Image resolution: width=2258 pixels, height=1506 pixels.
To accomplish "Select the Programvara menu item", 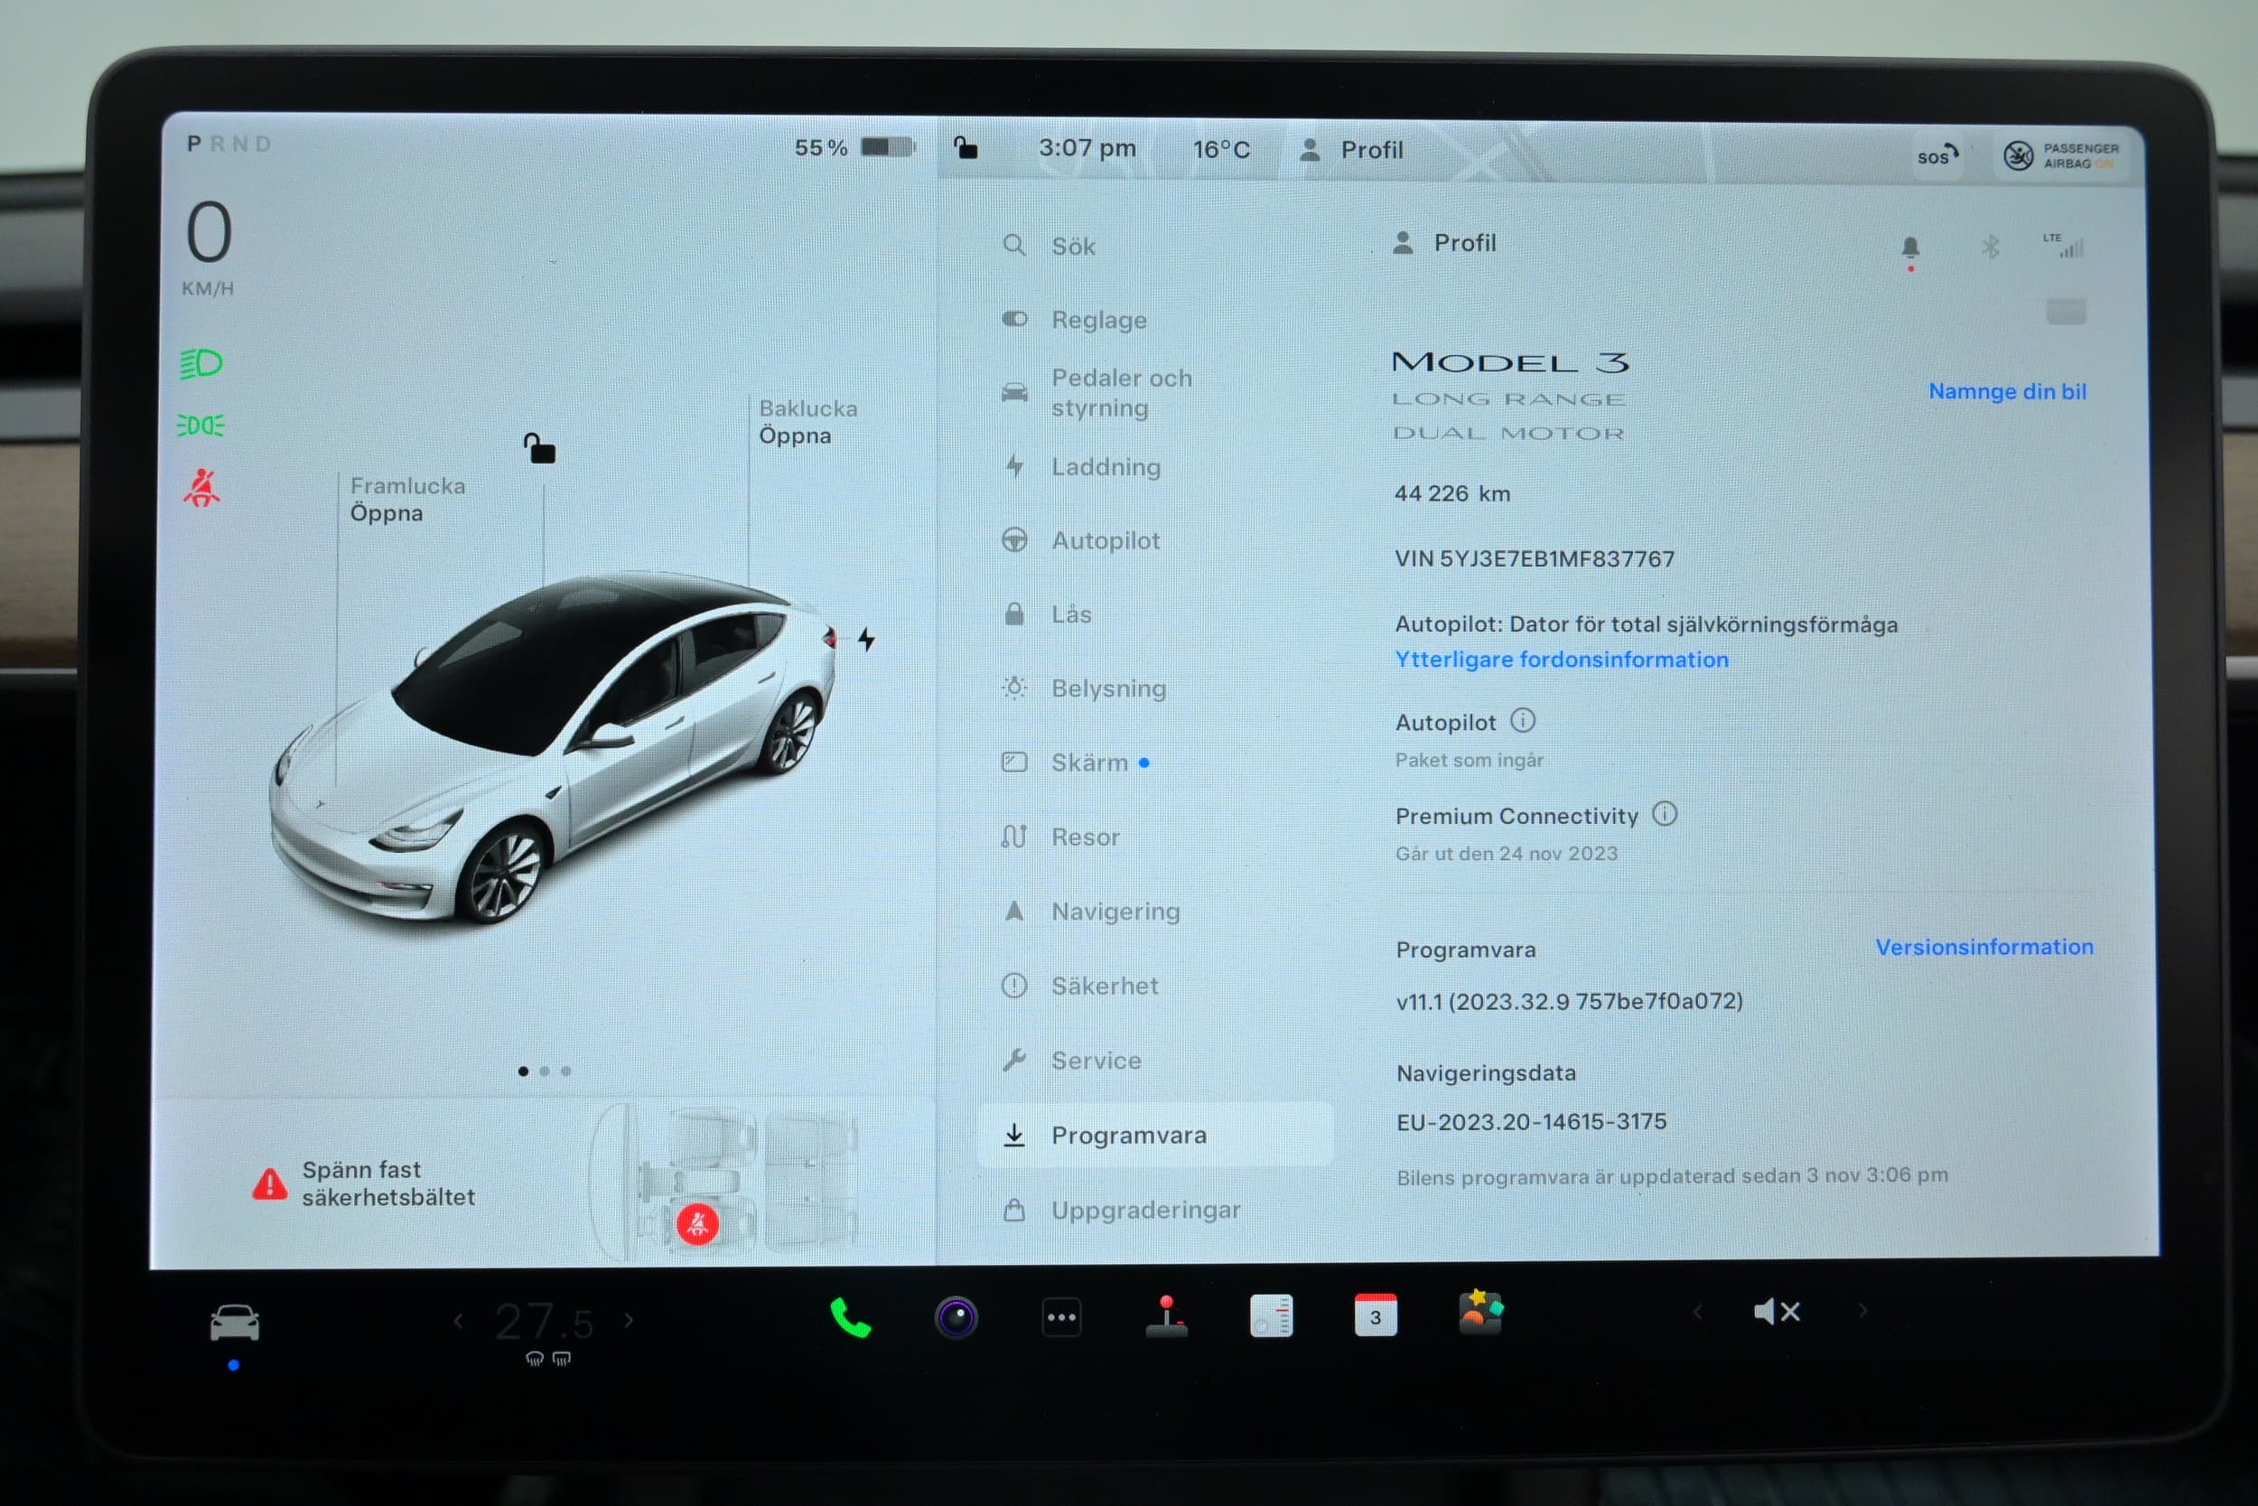I will [x=1155, y=1136].
